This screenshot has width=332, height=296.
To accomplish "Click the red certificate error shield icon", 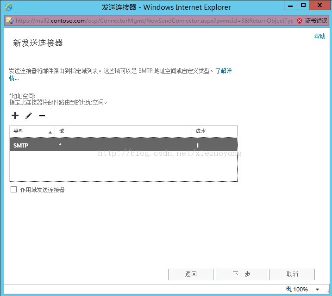I will click(299, 21).
